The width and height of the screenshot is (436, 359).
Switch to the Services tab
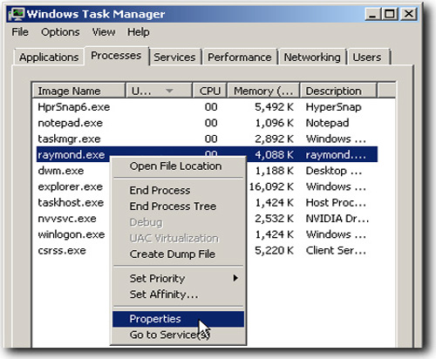tap(174, 57)
